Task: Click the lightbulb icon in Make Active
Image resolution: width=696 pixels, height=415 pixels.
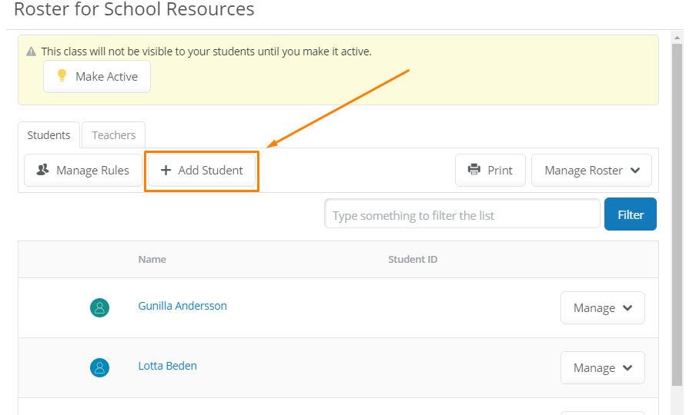Action: (x=62, y=76)
